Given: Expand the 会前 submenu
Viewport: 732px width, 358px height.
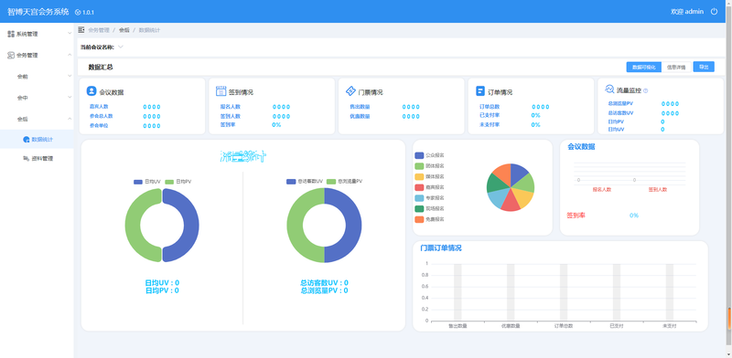Looking at the screenshot, I should pos(37,77).
